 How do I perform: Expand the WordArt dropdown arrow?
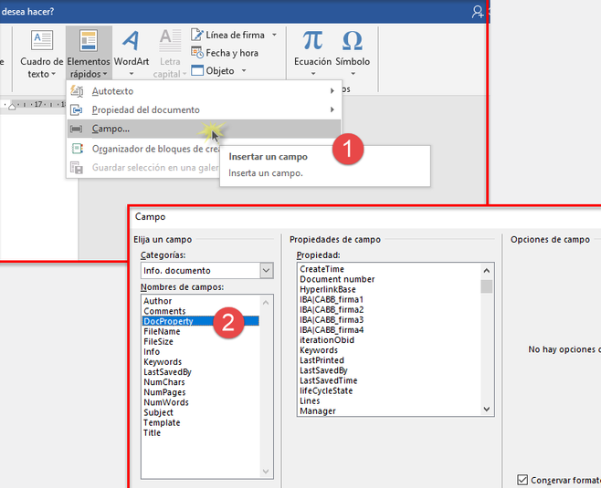click(x=132, y=74)
